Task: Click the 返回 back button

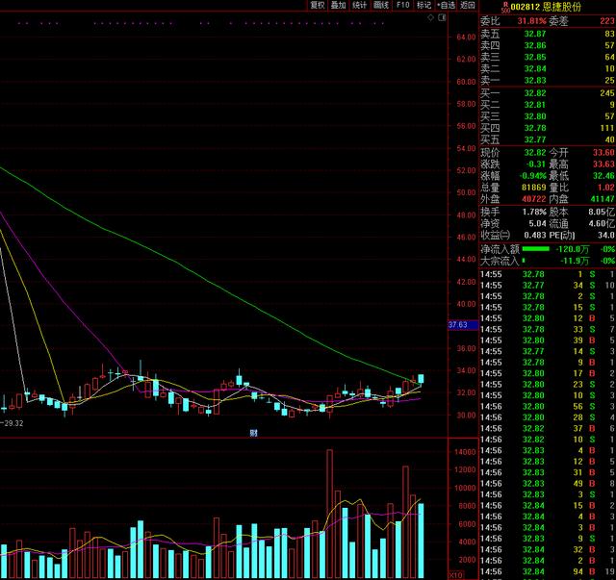Action: (468, 5)
